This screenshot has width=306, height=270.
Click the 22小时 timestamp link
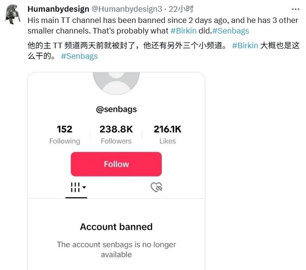pos(181,9)
